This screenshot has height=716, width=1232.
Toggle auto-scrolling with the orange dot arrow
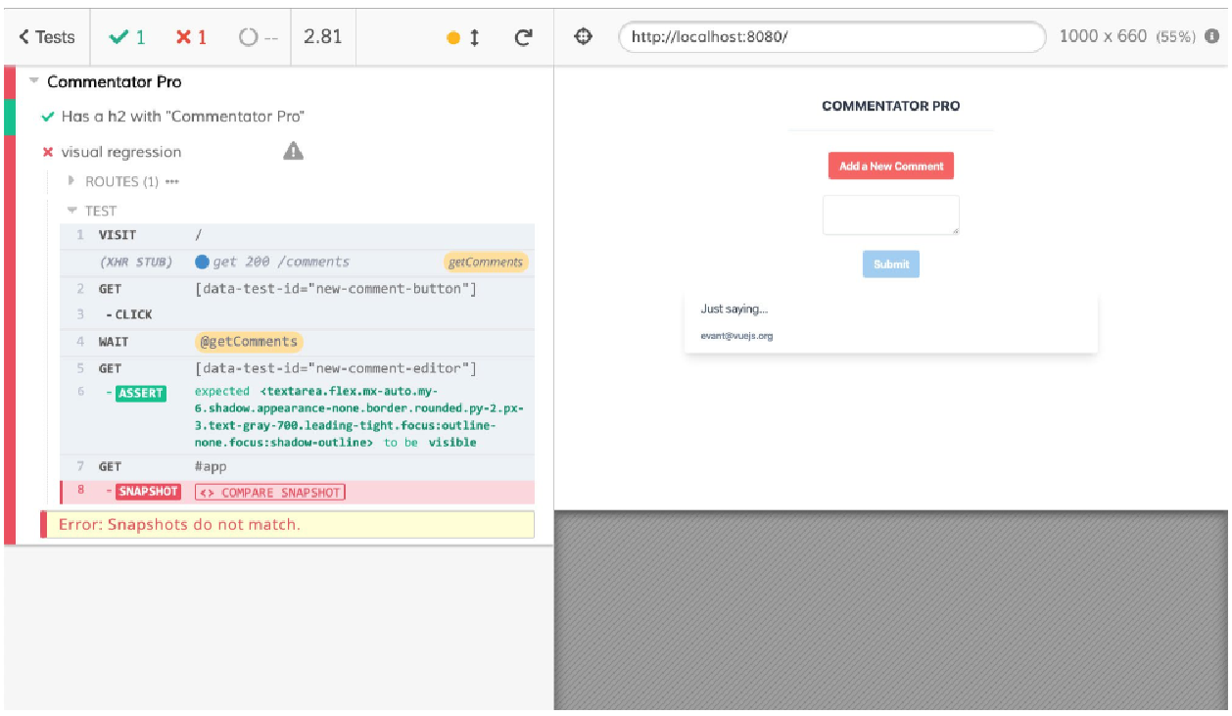click(463, 38)
